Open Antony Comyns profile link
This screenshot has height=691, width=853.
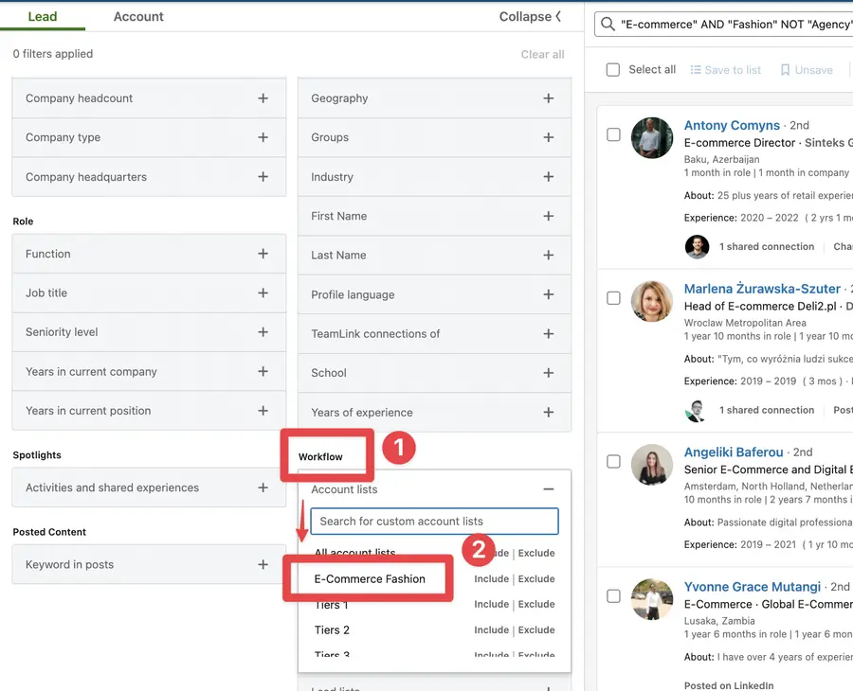point(732,126)
